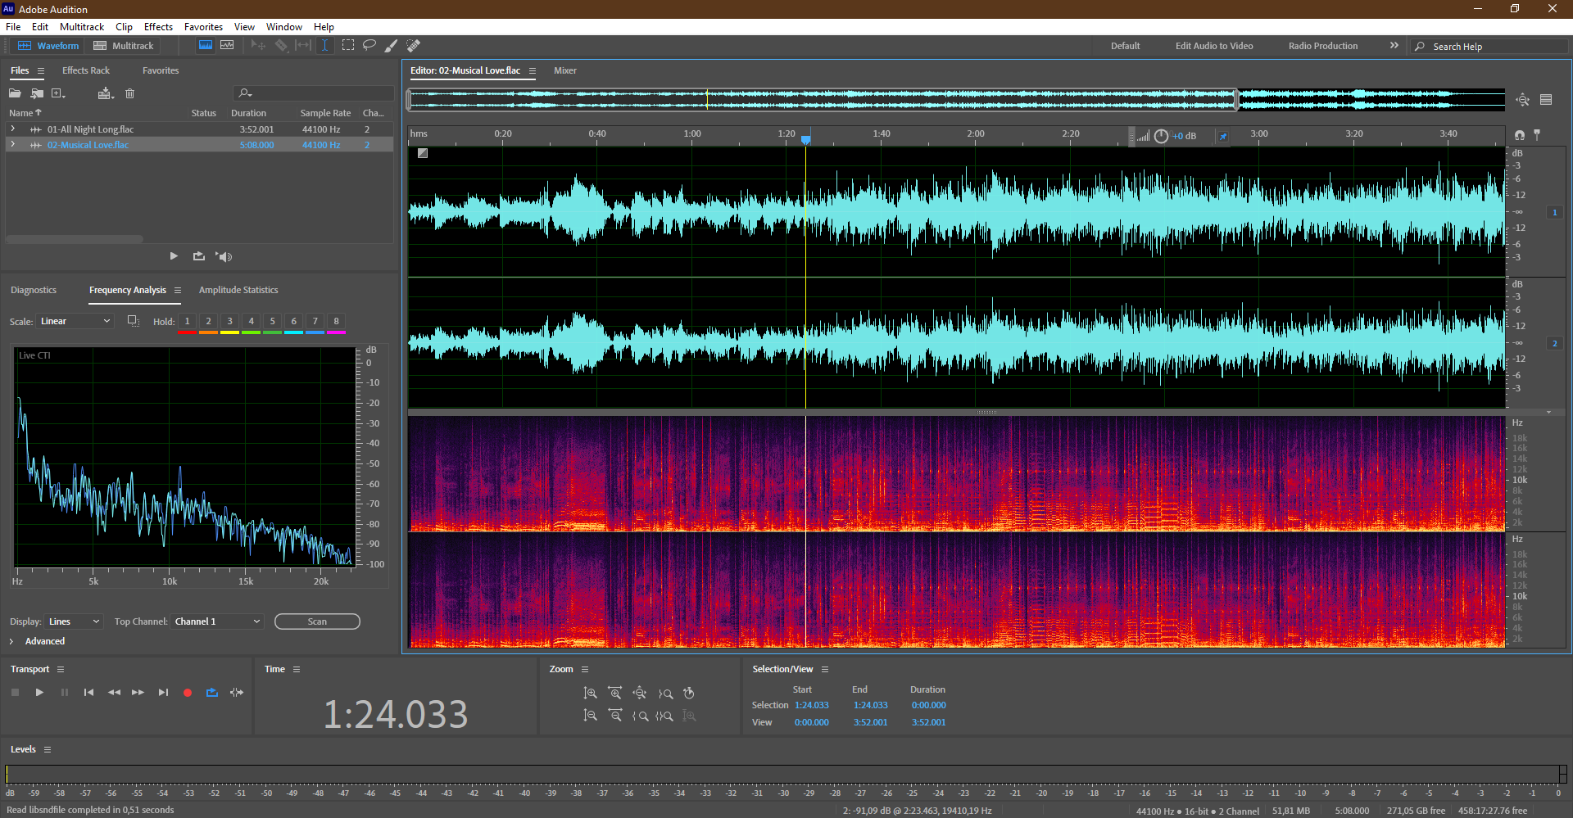Toggle channel 2 enable button

(1555, 343)
